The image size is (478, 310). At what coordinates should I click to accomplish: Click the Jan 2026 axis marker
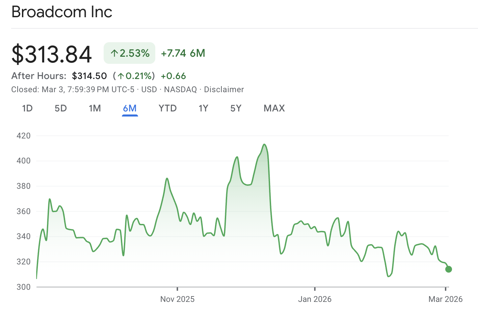coord(315,299)
